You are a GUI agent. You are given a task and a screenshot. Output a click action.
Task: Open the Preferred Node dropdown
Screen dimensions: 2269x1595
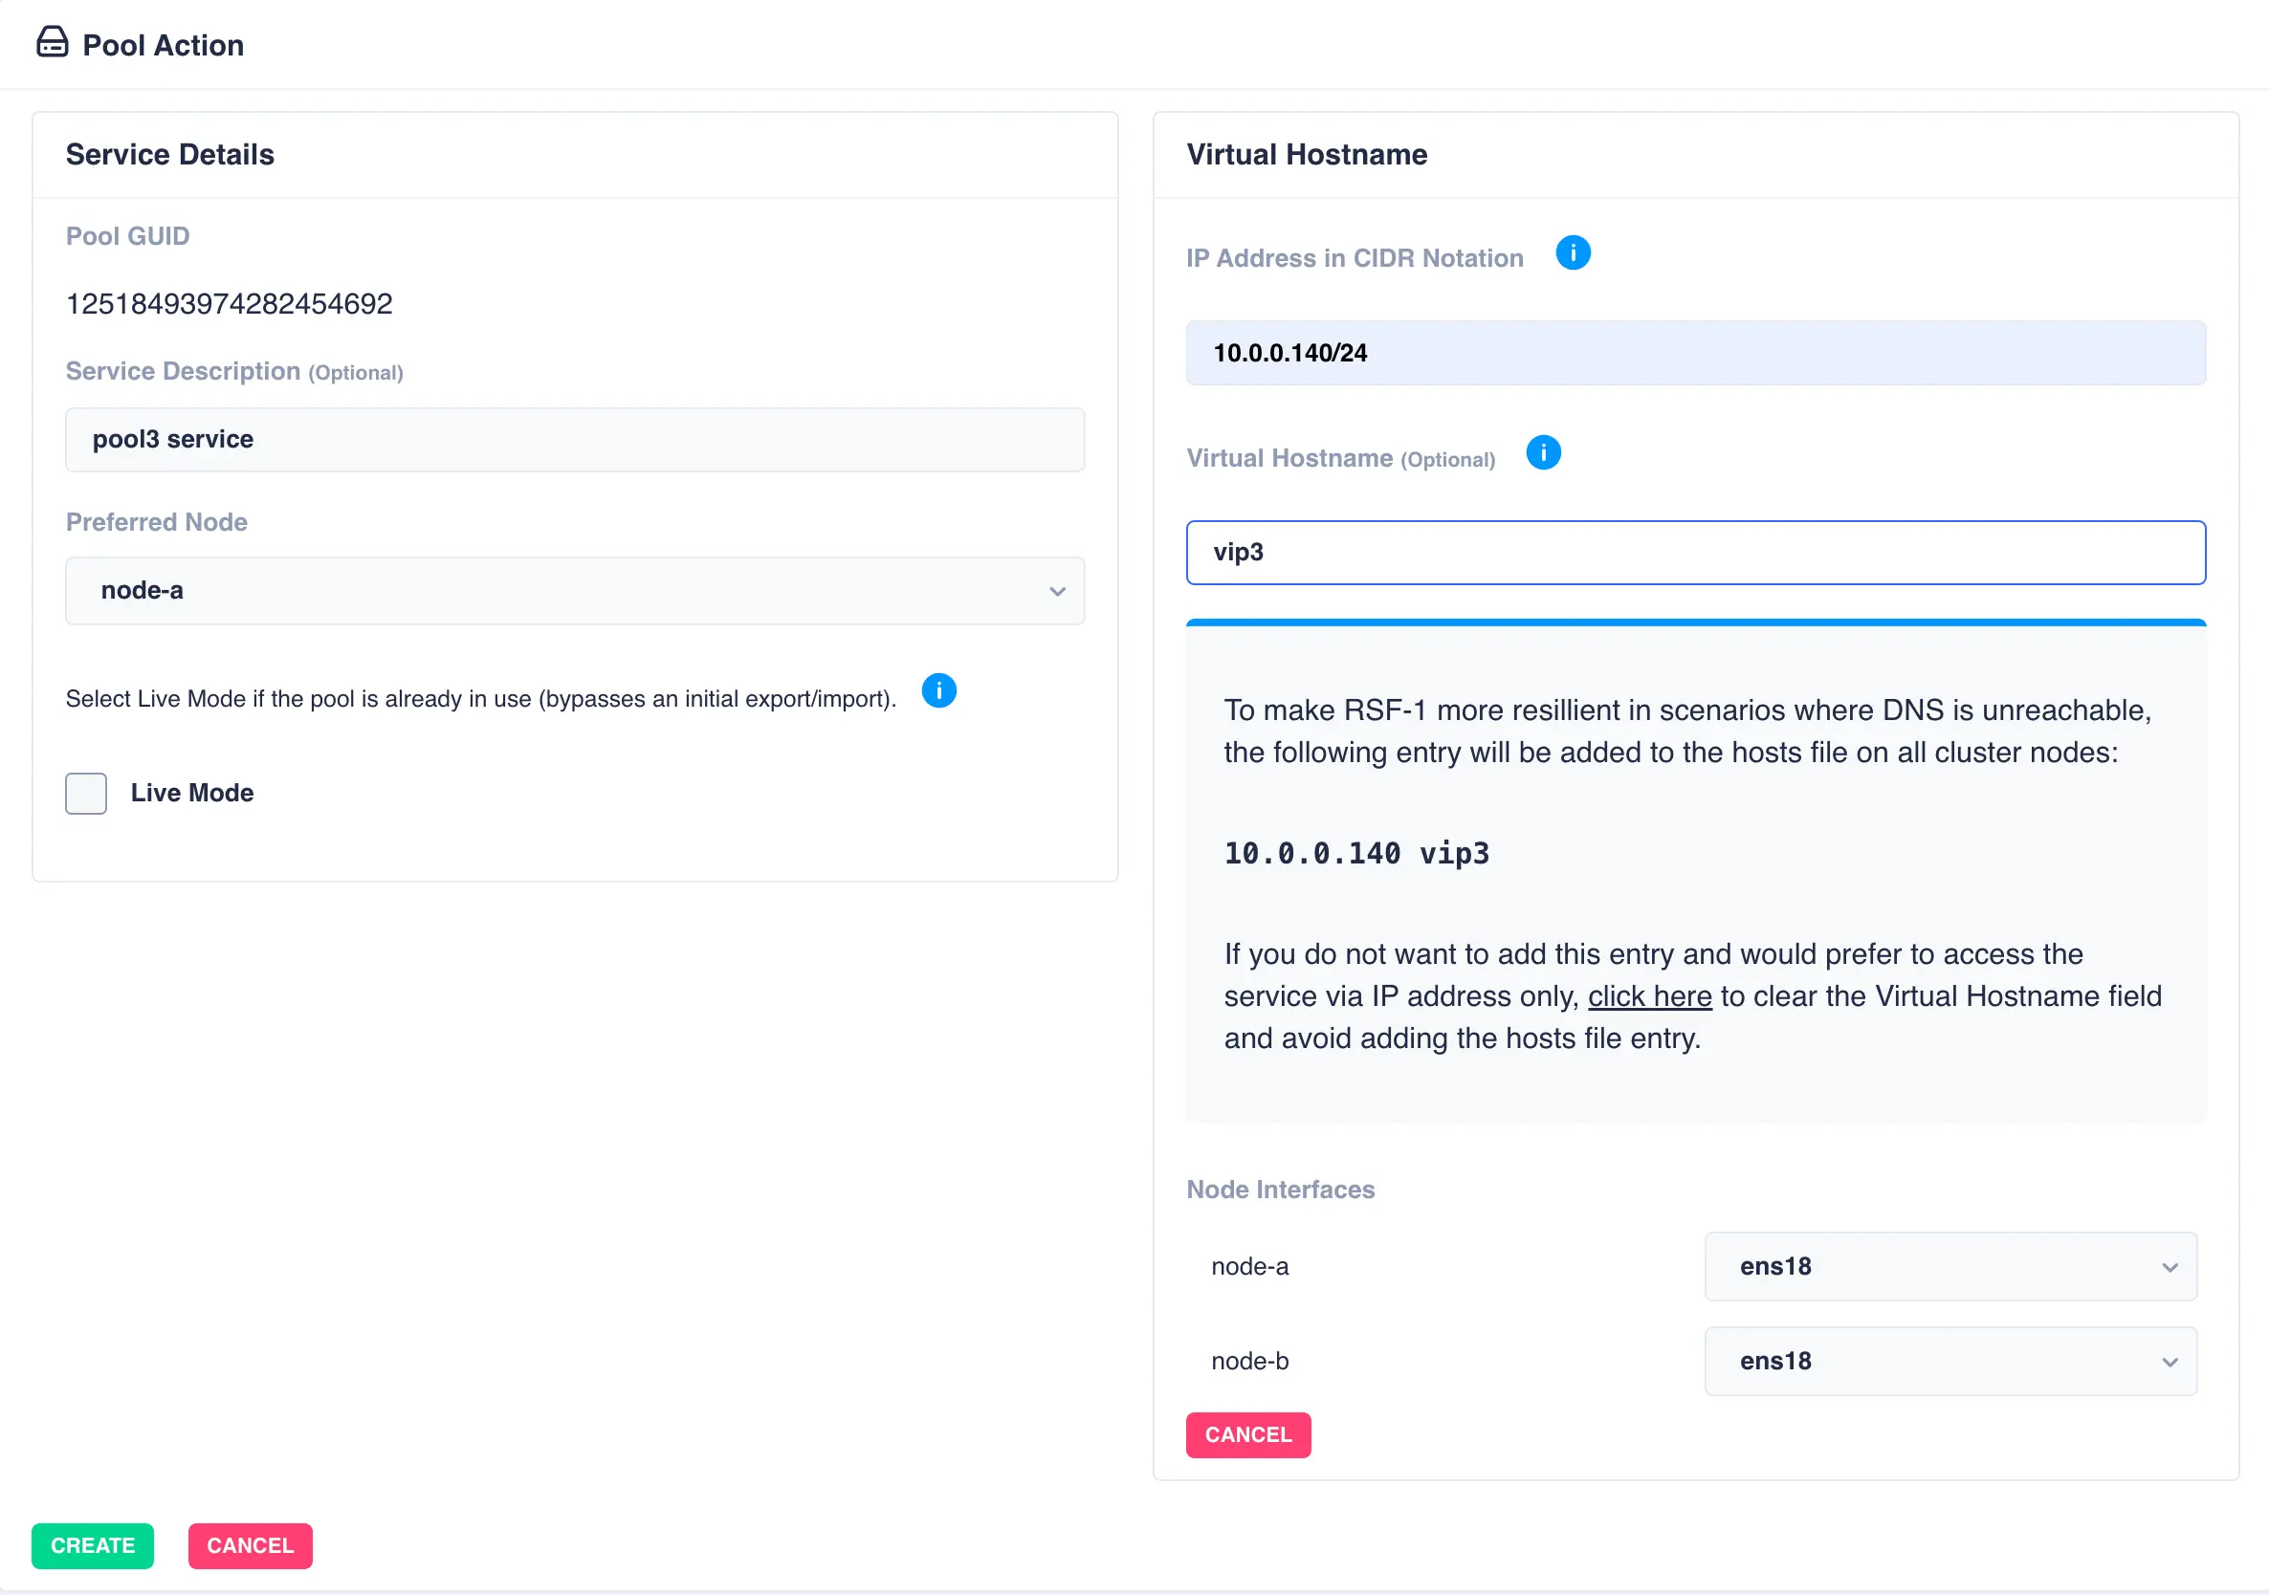click(573, 591)
